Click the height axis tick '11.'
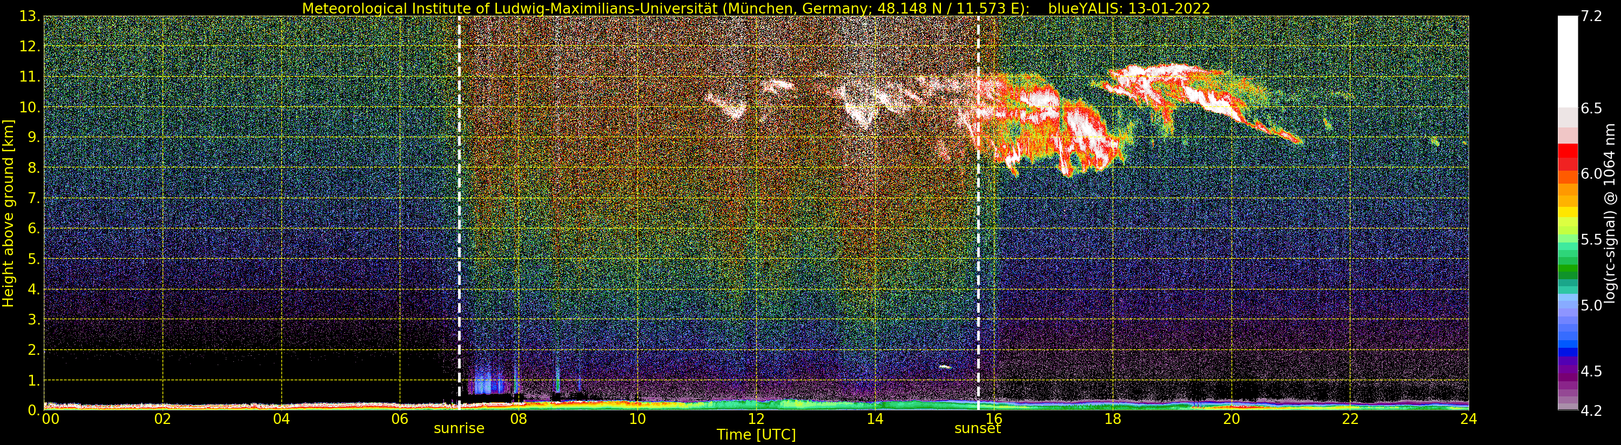 tap(30, 77)
